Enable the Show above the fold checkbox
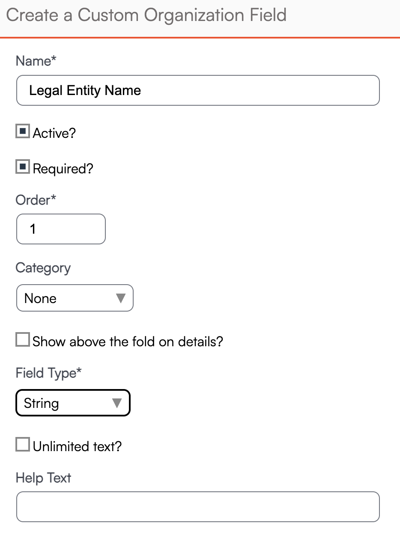The width and height of the screenshot is (400, 535). point(23,340)
